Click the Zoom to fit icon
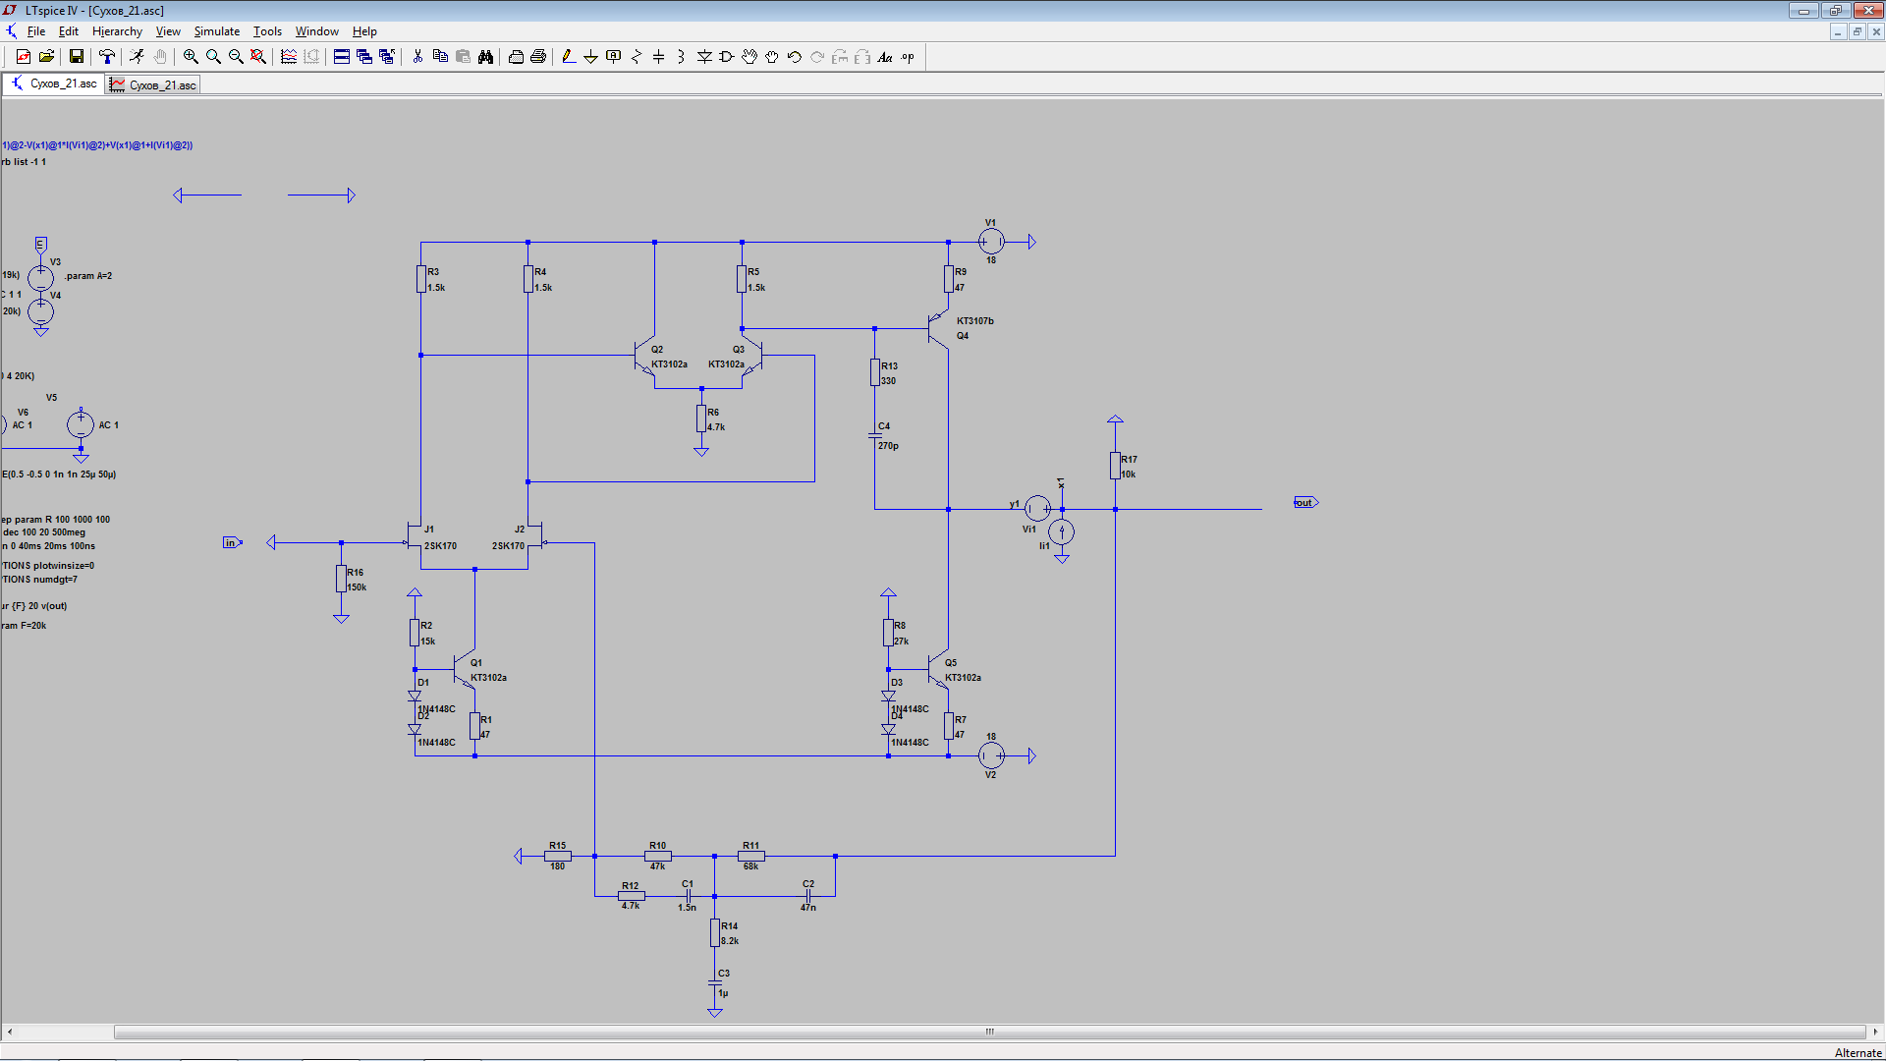Image resolution: width=1886 pixels, height=1061 pixels. click(258, 57)
